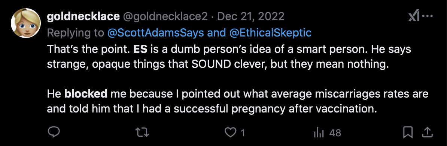Like the tweet with the heart icon
The height and width of the screenshot is (146, 447).
(x=230, y=132)
